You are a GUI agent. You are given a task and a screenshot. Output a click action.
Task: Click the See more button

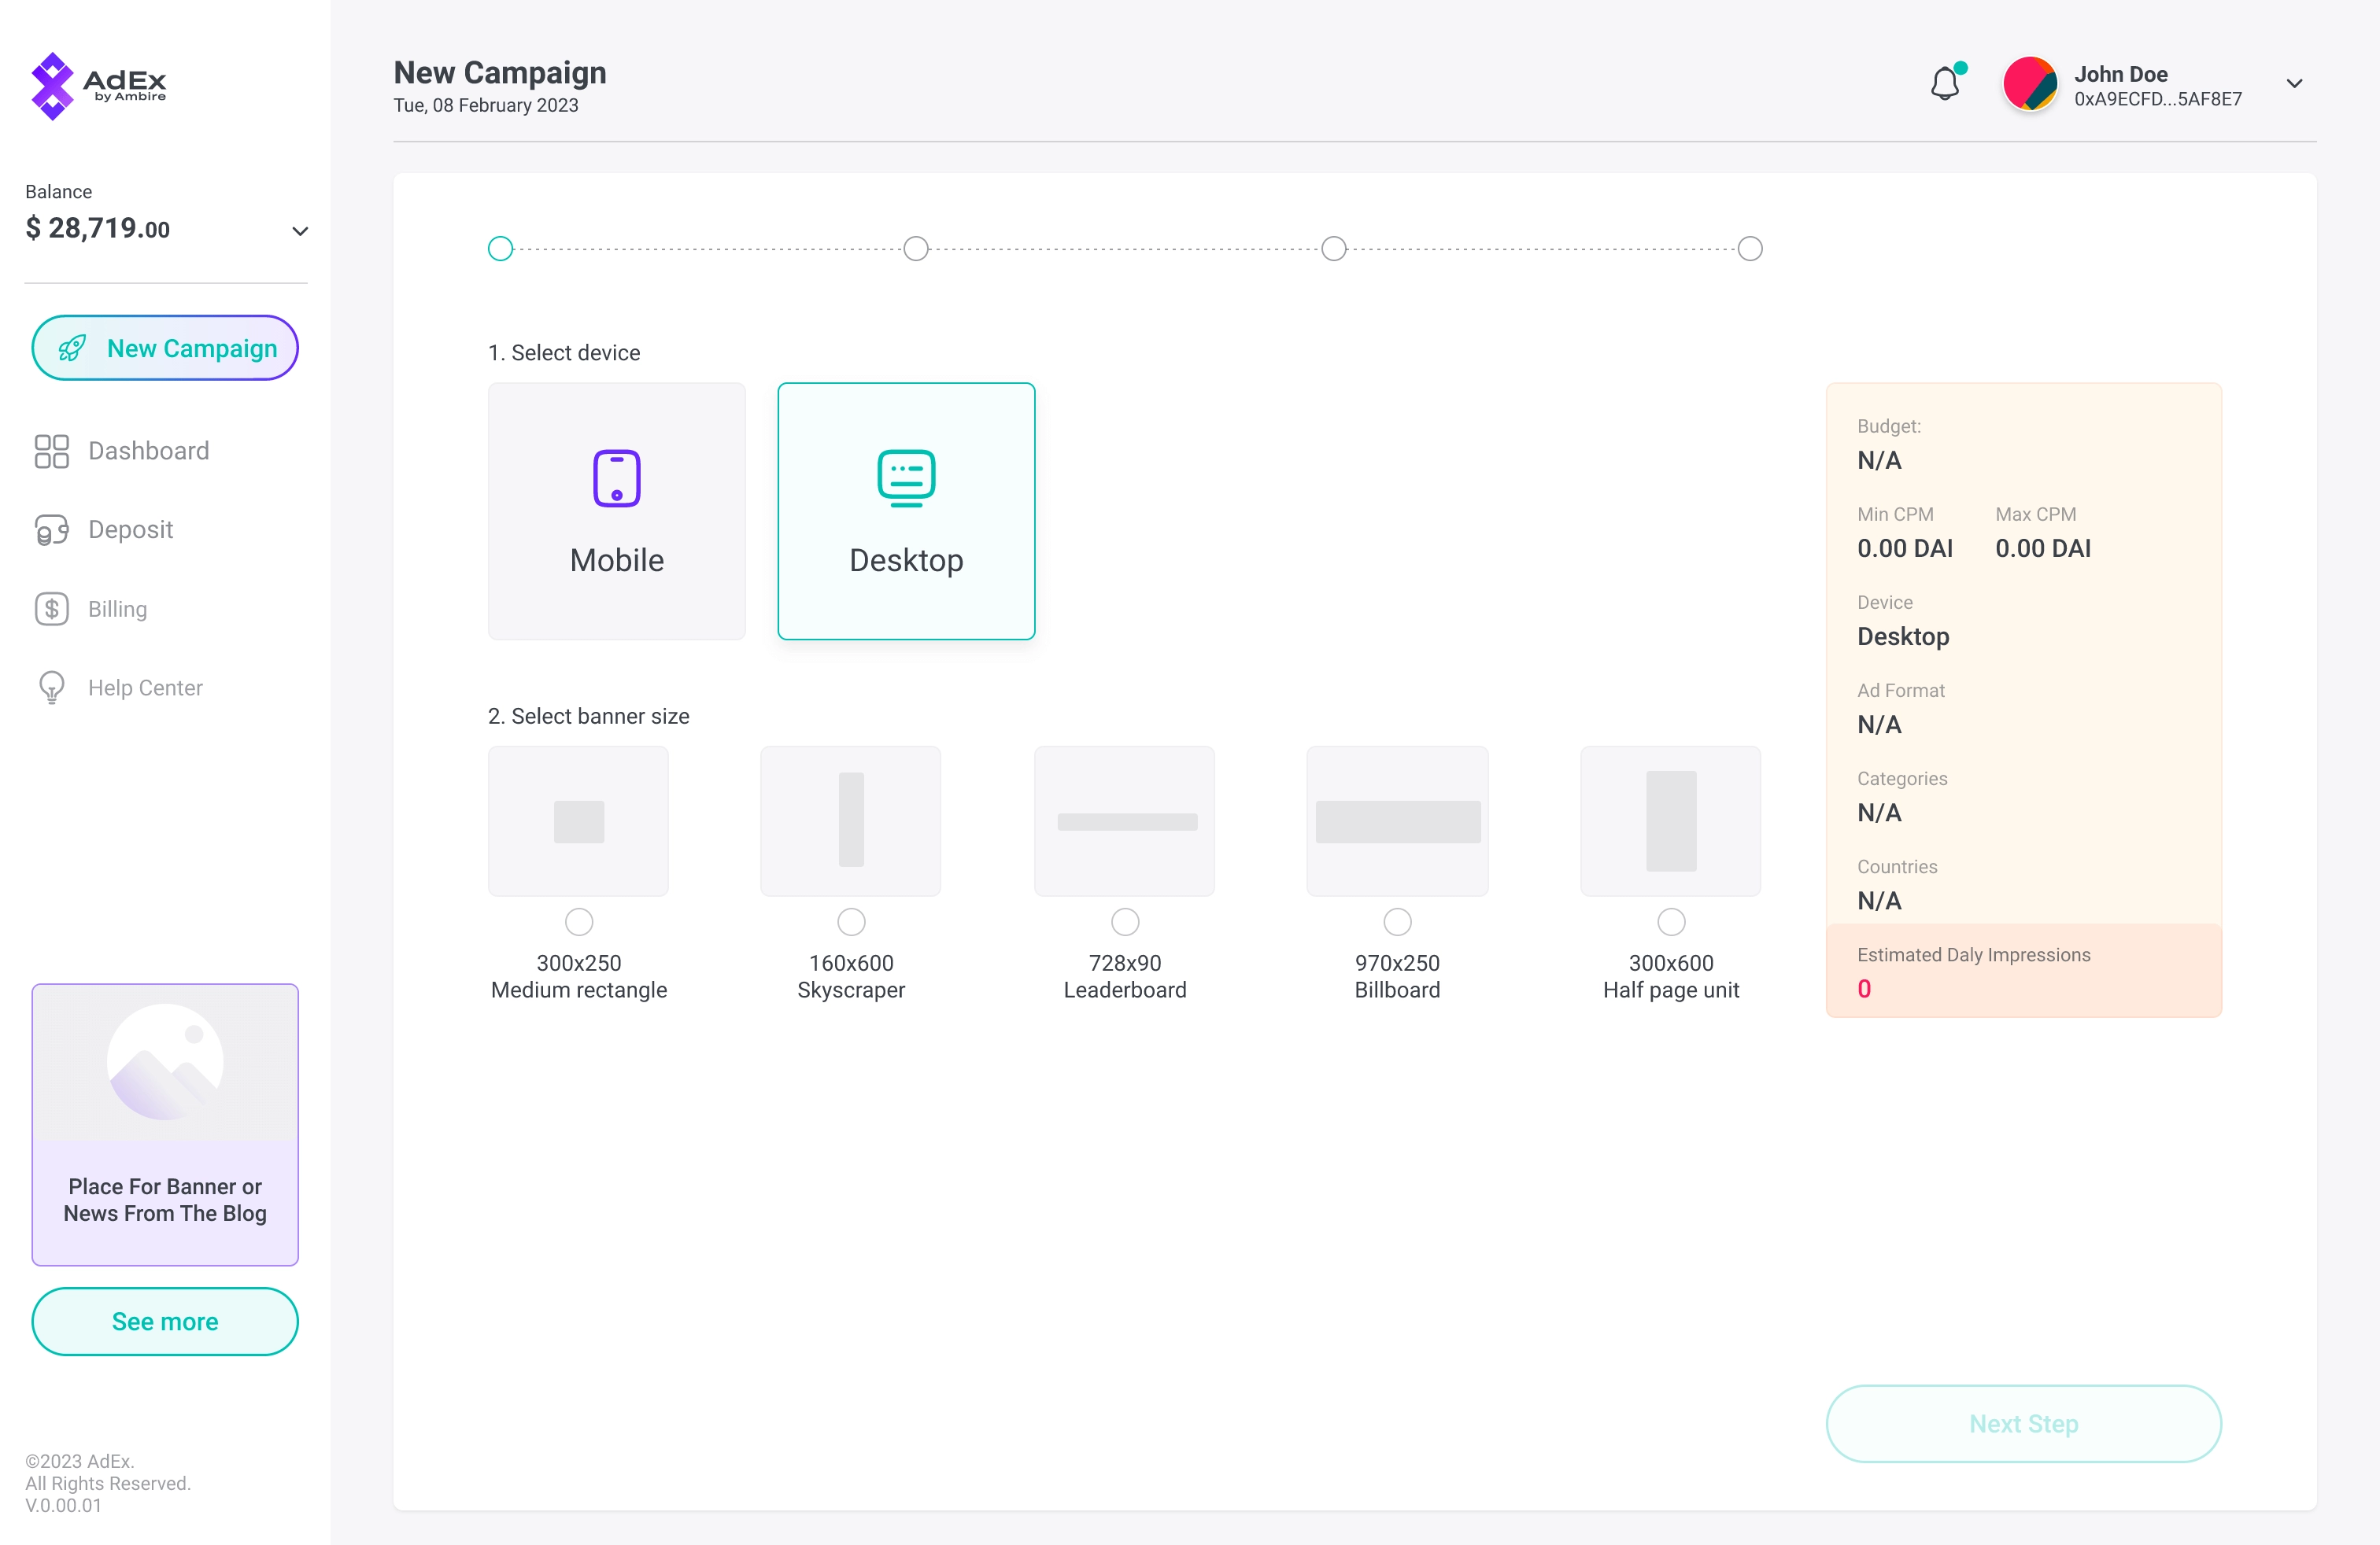[x=164, y=1322]
